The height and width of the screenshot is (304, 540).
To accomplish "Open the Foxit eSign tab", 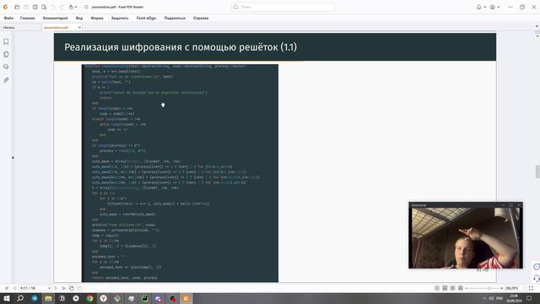I will (x=146, y=18).
